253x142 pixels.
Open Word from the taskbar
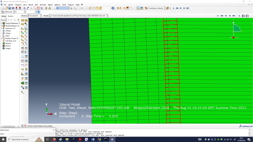pyautogui.click(x=93, y=139)
